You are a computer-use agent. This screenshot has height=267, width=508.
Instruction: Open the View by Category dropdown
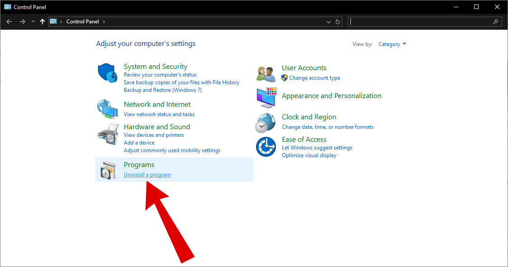[x=392, y=44]
